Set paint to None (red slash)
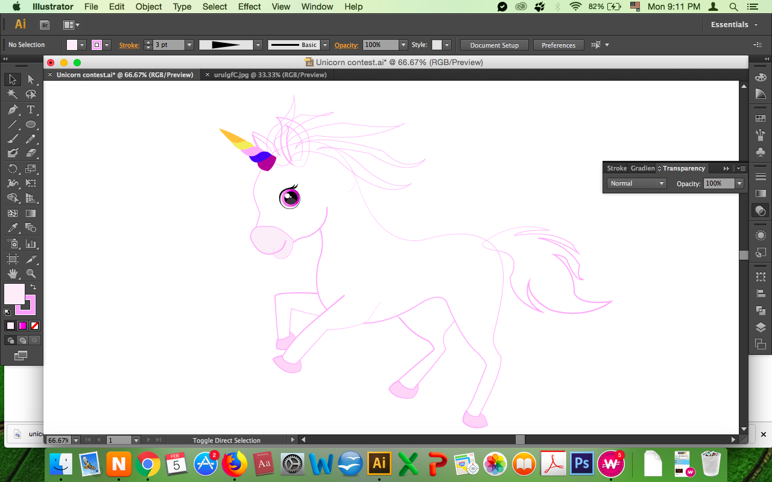 35,326
